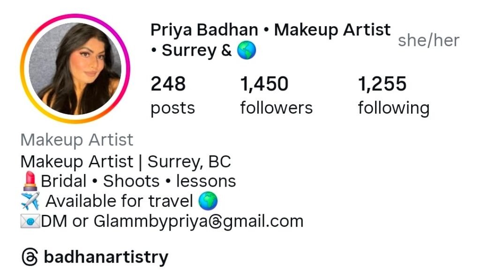Image resolution: width=480 pixels, height=277 pixels.
Task: Click the followers label under 1,450
Action: click(x=276, y=108)
